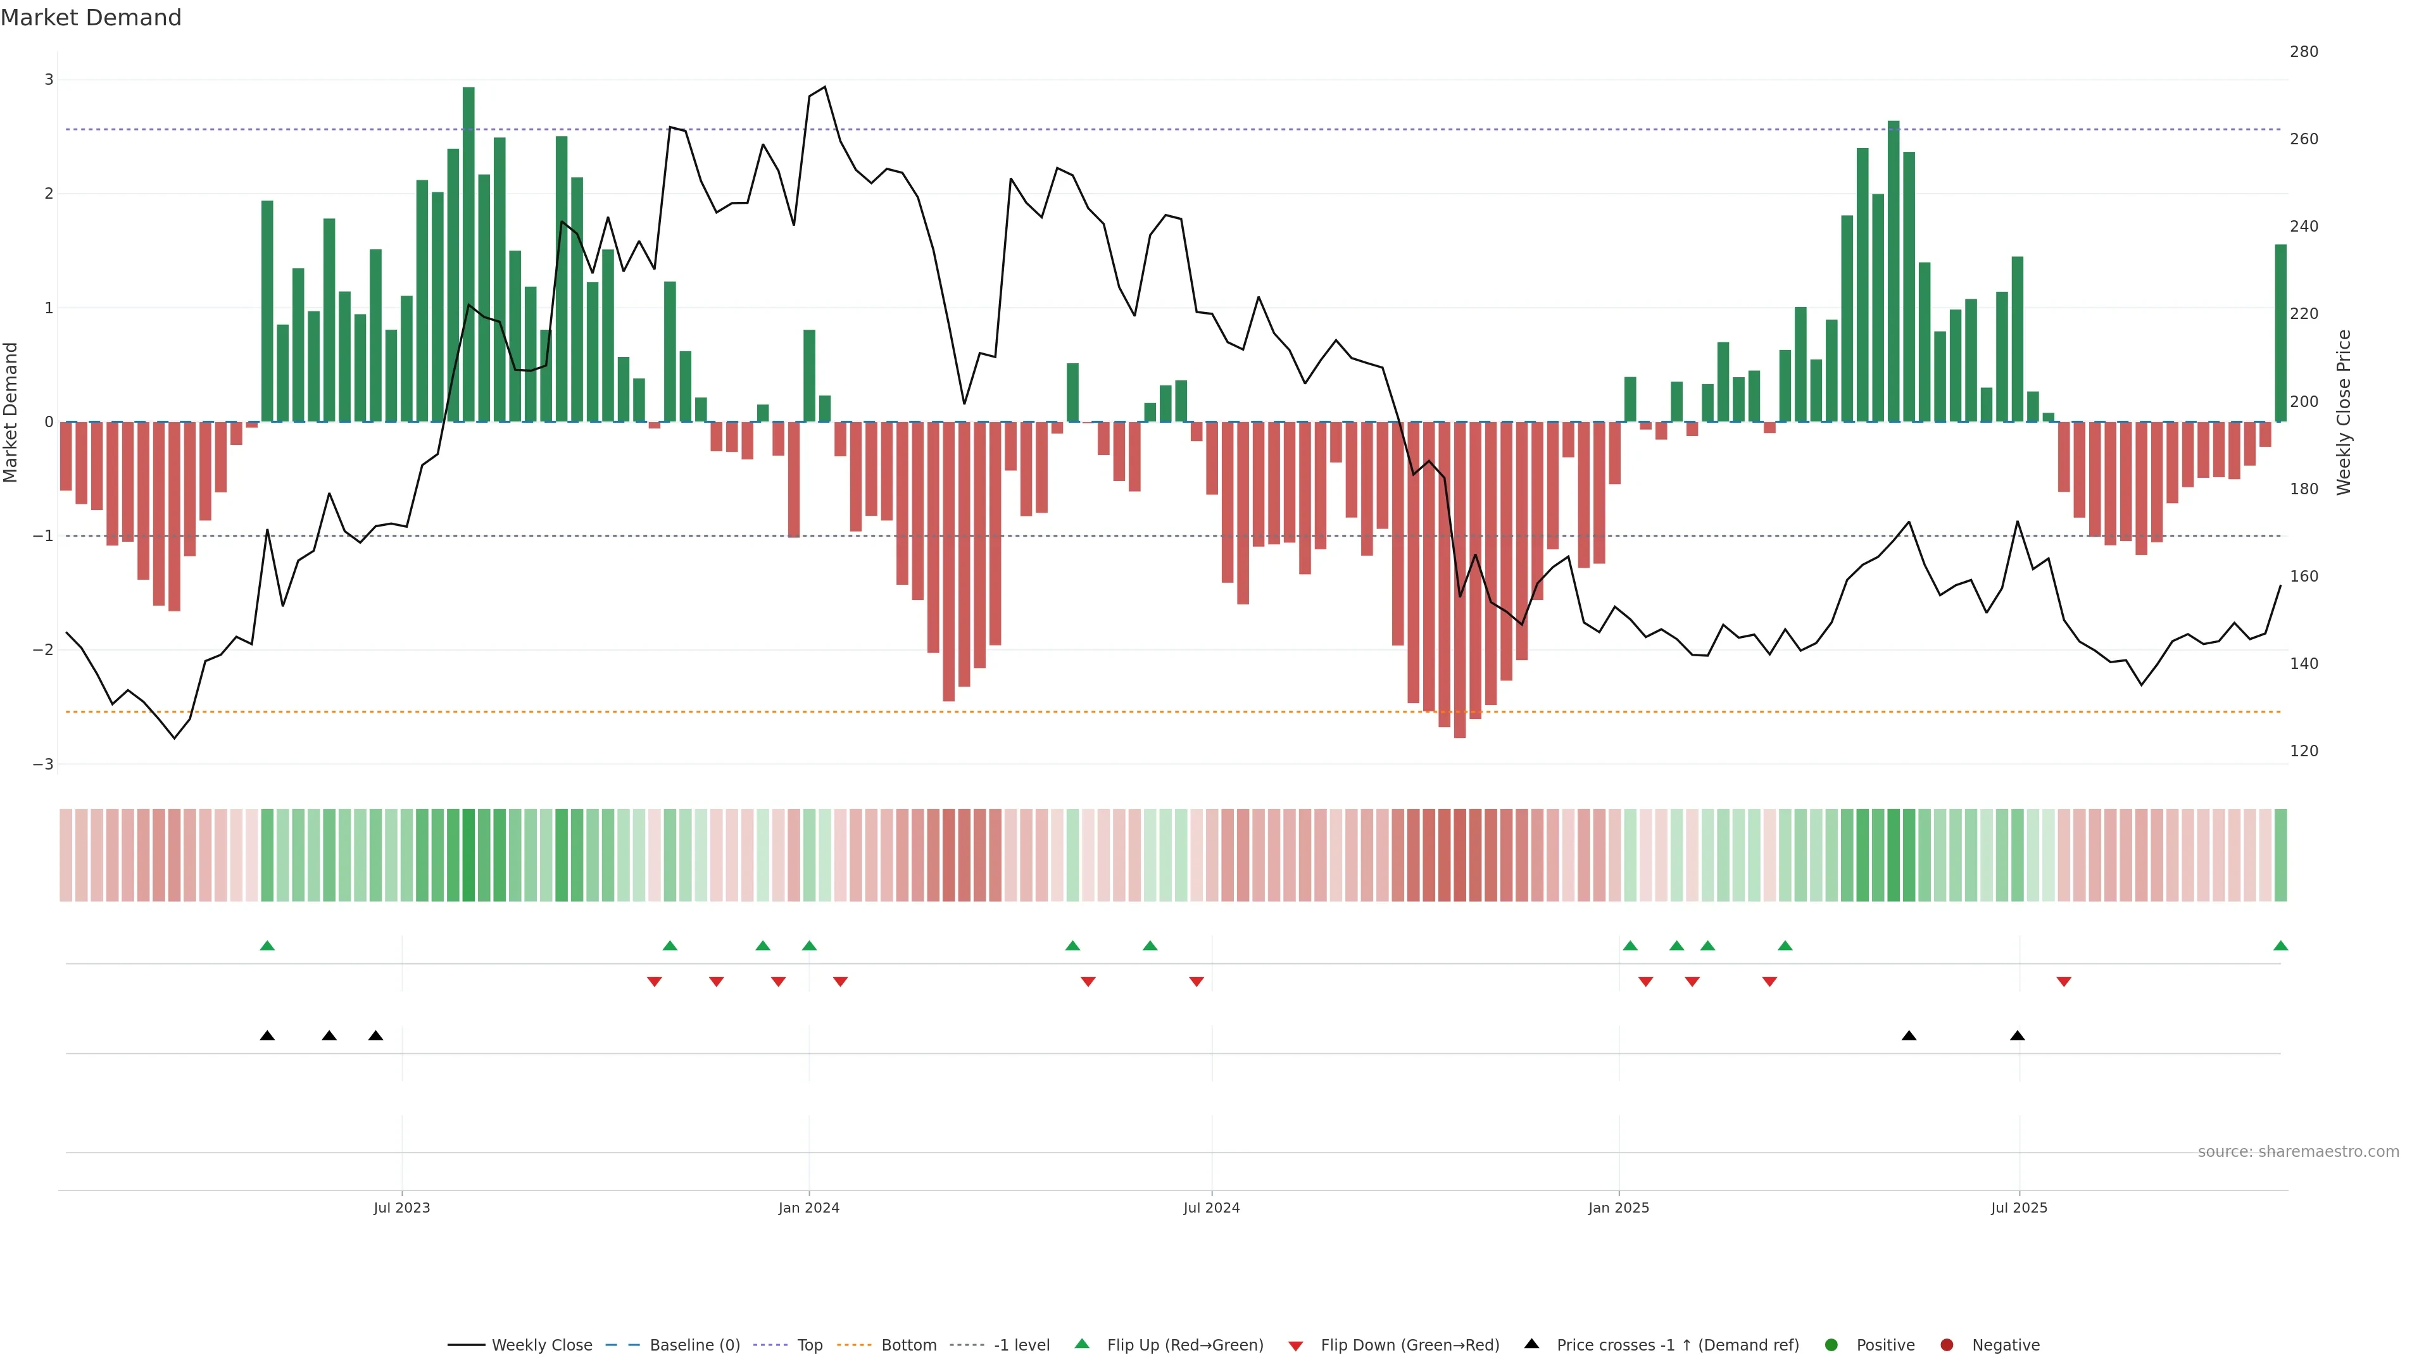This screenshot has height=1367, width=2431.
Task: Click the -1 level legend entry
Action: (x=1021, y=1345)
